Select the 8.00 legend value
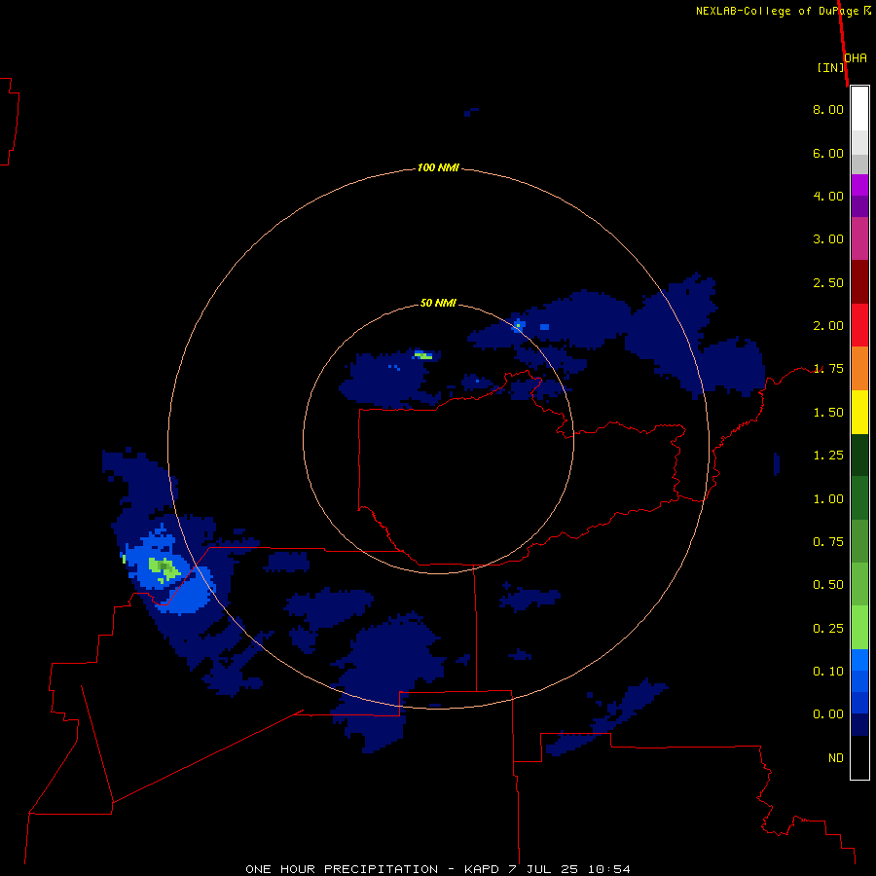876x876 pixels. point(828,109)
